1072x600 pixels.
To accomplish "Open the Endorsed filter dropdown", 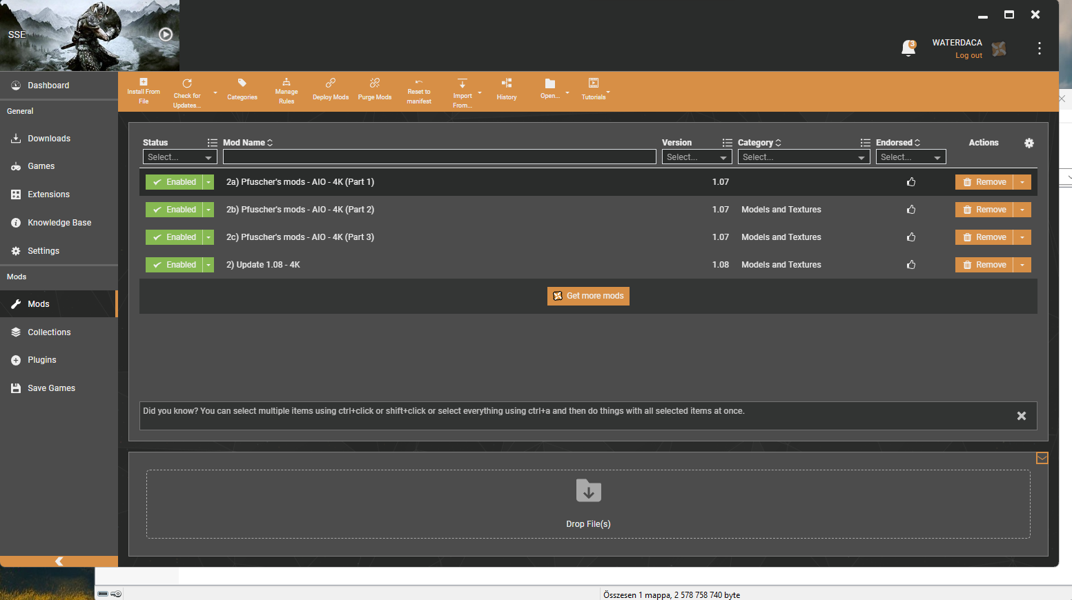I will tap(910, 157).
